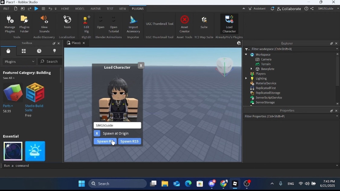The height and width of the screenshot is (191, 340).
Task: Open the Studio Build Suite plugin page
Action: point(34,93)
